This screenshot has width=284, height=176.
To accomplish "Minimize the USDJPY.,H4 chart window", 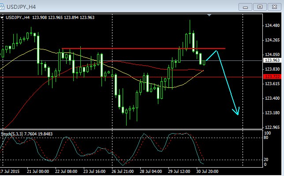I will click(245, 7).
